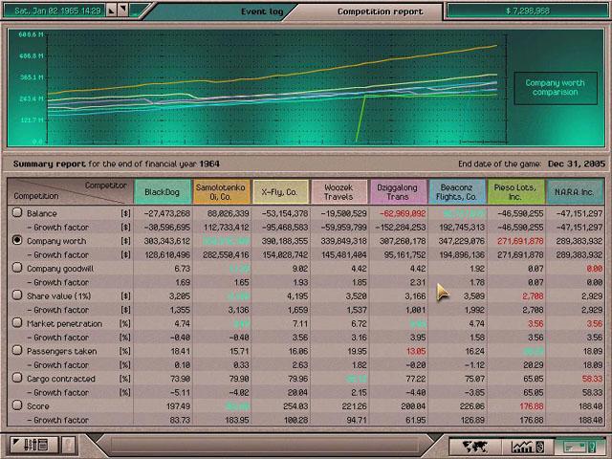Click the BlackDog competitor header

point(162,191)
